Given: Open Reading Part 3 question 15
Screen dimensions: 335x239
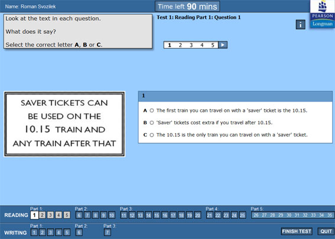Looking at the screenshot, I should tap(157, 215).
